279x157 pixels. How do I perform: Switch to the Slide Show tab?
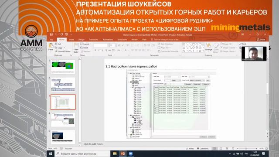point(122,40)
